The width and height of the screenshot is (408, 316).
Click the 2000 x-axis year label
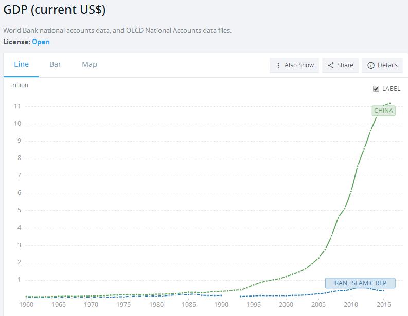click(x=286, y=305)
